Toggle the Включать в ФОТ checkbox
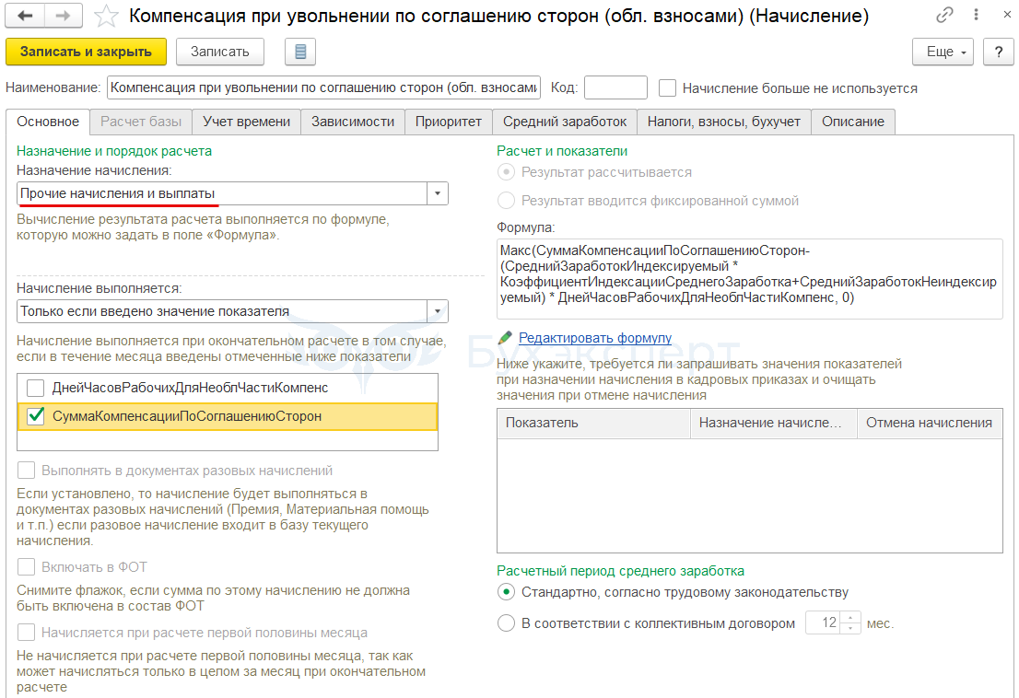 pos(26,567)
